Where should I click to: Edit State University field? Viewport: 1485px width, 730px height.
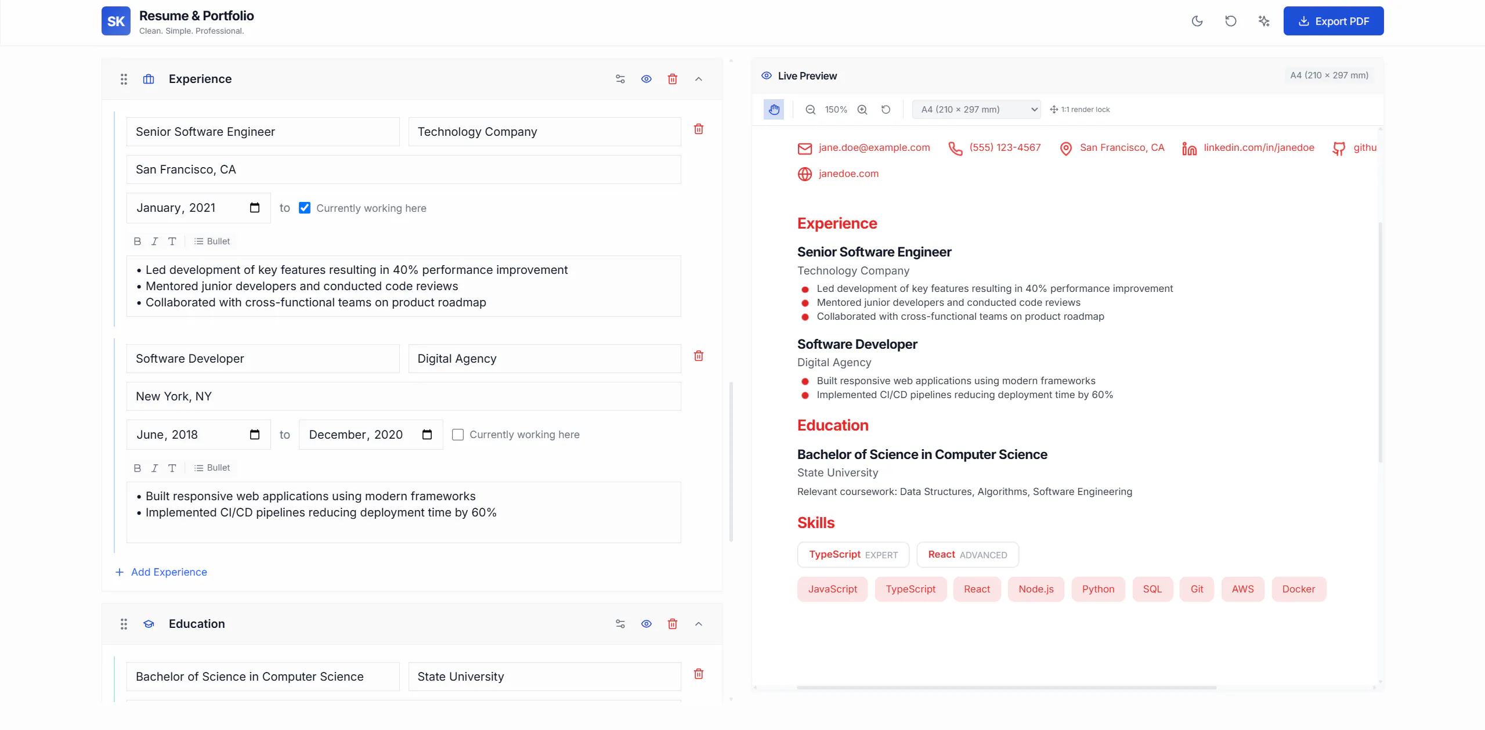click(544, 677)
